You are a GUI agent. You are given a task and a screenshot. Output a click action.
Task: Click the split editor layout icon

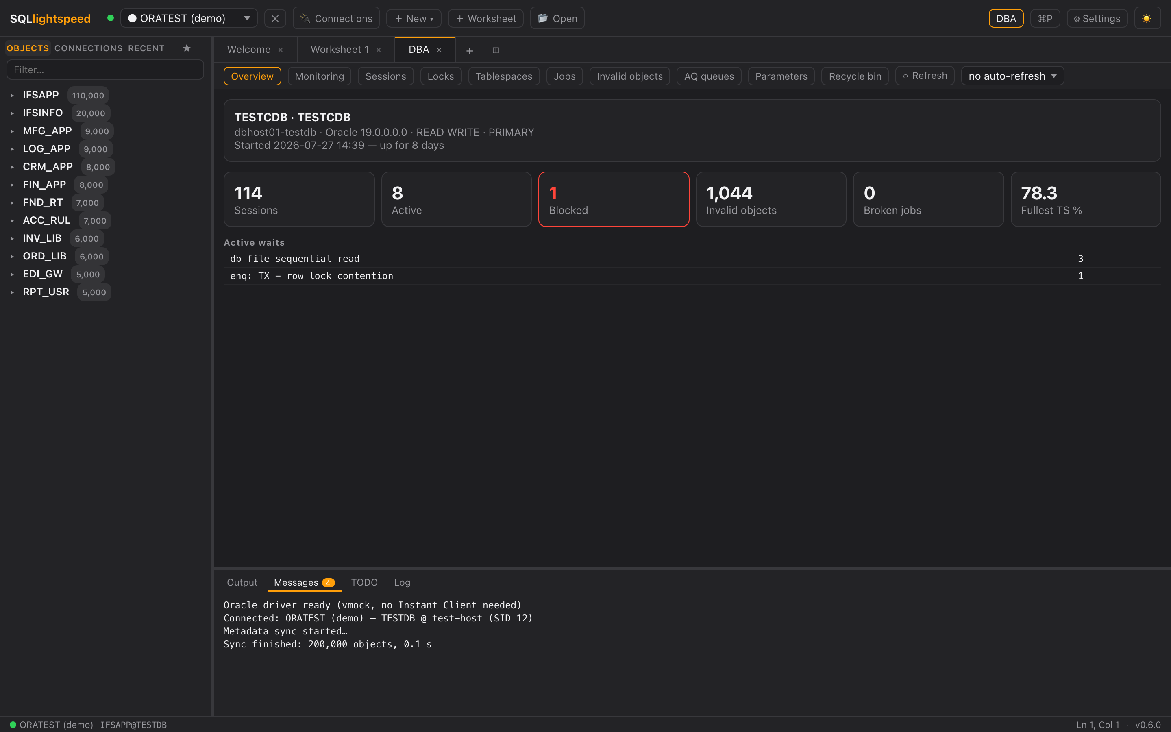tap(496, 50)
